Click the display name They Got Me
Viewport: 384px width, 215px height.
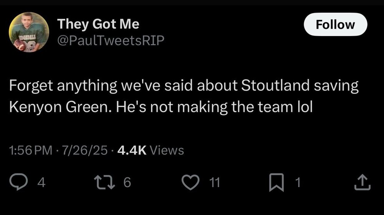click(x=98, y=25)
